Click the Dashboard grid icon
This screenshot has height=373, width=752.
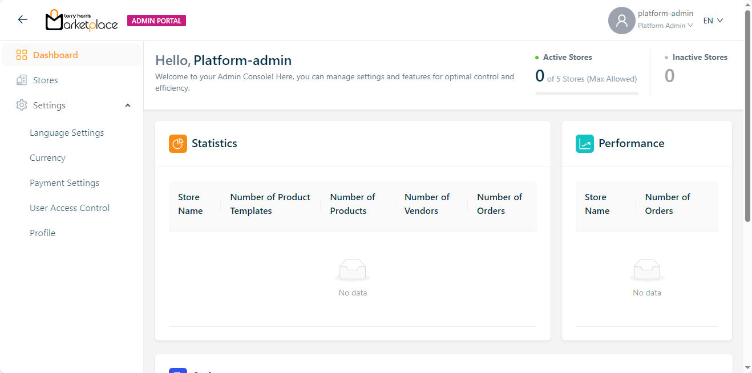click(x=22, y=55)
